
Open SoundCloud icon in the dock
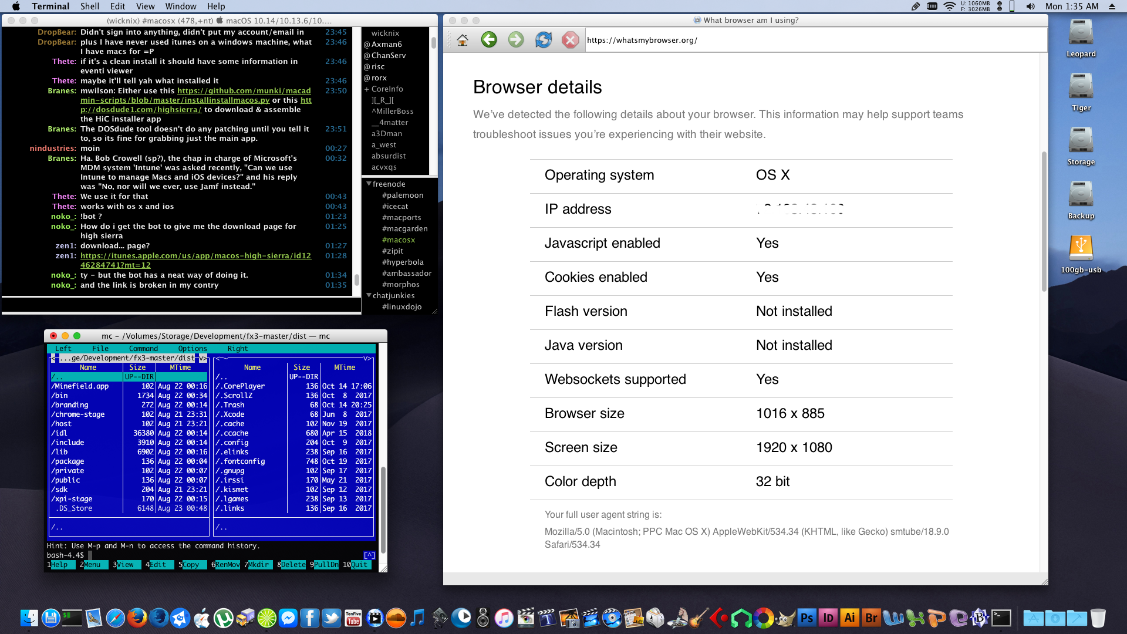tap(396, 618)
